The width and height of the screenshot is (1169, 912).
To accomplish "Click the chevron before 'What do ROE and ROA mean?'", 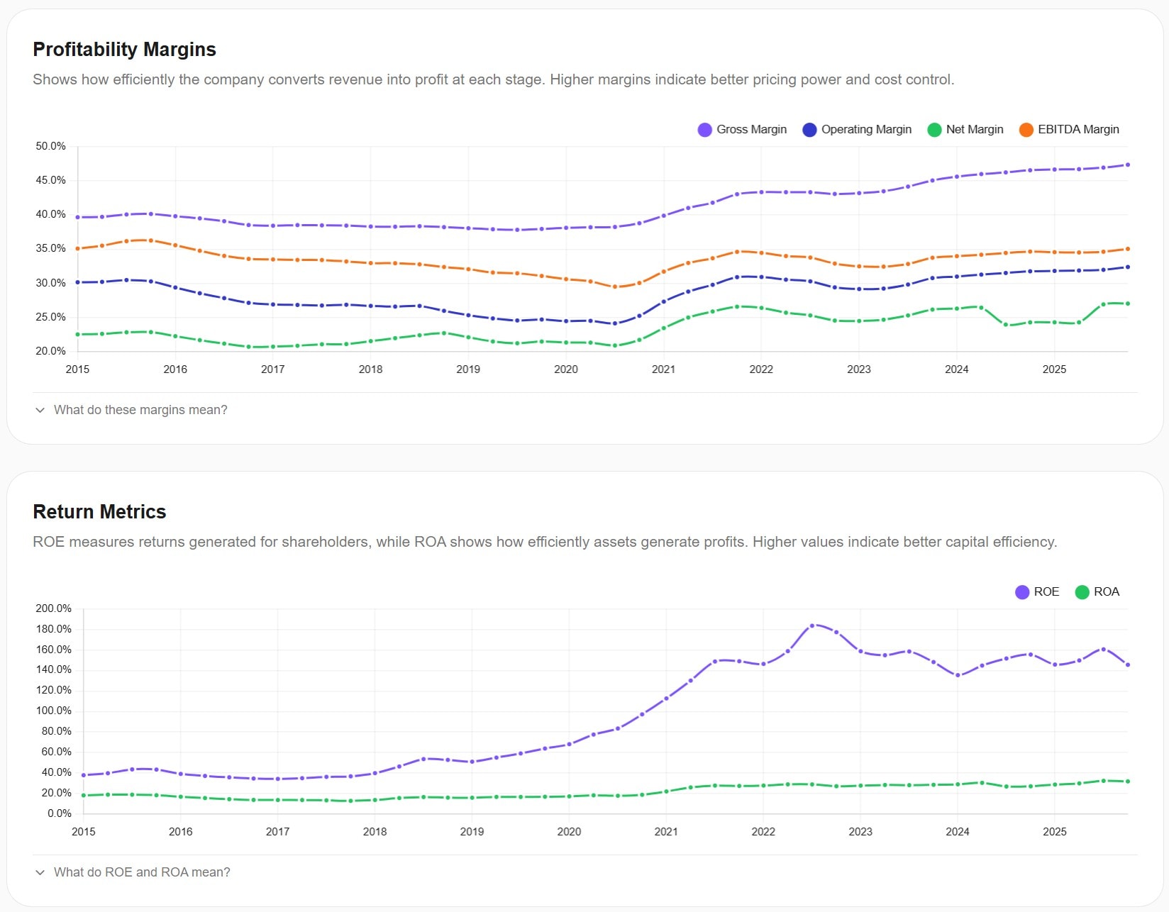I will click(40, 872).
